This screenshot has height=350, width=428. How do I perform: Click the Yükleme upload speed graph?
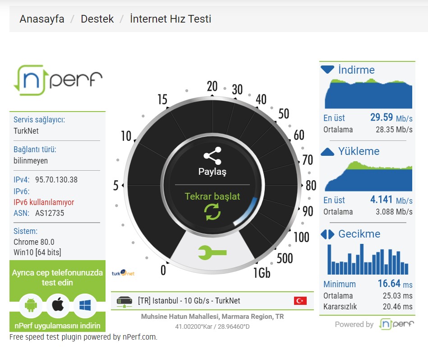coord(368,176)
